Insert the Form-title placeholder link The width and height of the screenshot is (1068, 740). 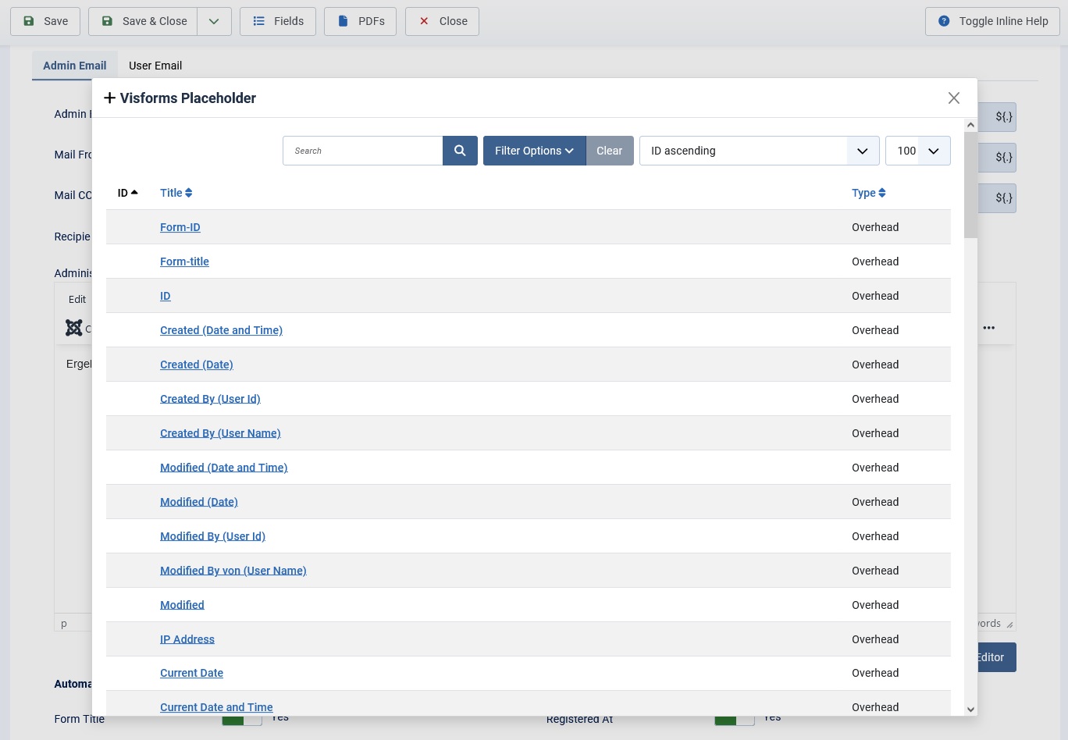pyautogui.click(x=184, y=261)
